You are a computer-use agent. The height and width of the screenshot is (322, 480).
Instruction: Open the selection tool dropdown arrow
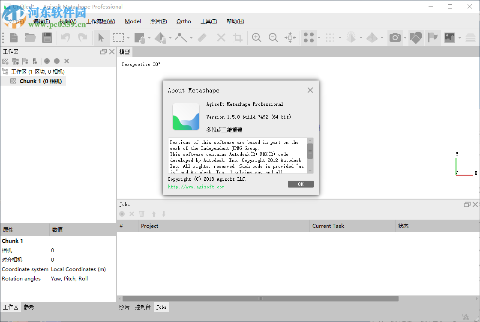tap(127, 38)
